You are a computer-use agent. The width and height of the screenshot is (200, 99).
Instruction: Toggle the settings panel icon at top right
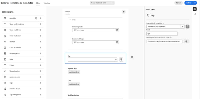(x=195, y=9)
